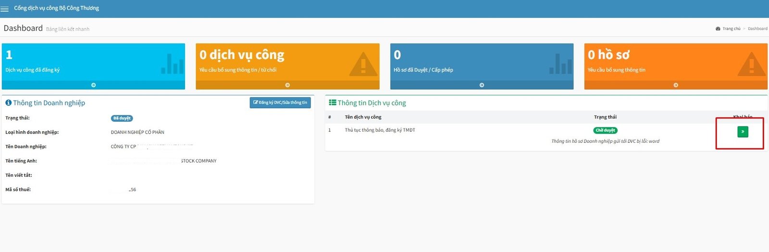
Task: Click the Đã duyệt status badge
Action: coord(122,118)
